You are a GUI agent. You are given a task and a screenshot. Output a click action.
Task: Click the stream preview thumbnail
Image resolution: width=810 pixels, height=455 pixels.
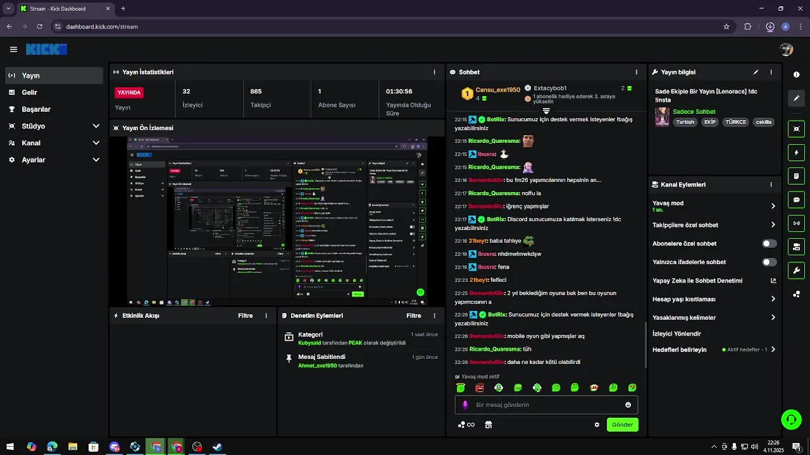pyautogui.click(x=277, y=221)
